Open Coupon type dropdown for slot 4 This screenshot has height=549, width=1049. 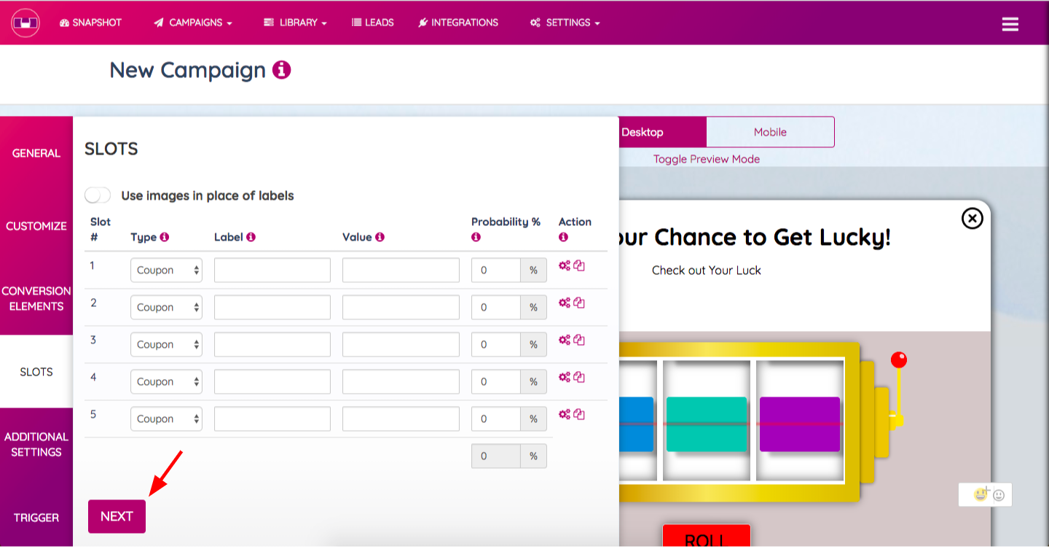(166, 381)
